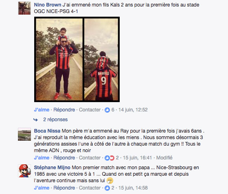Click Répondre under Boca Nissa's comment
The image size is (228, 194).
pos(64,158)
